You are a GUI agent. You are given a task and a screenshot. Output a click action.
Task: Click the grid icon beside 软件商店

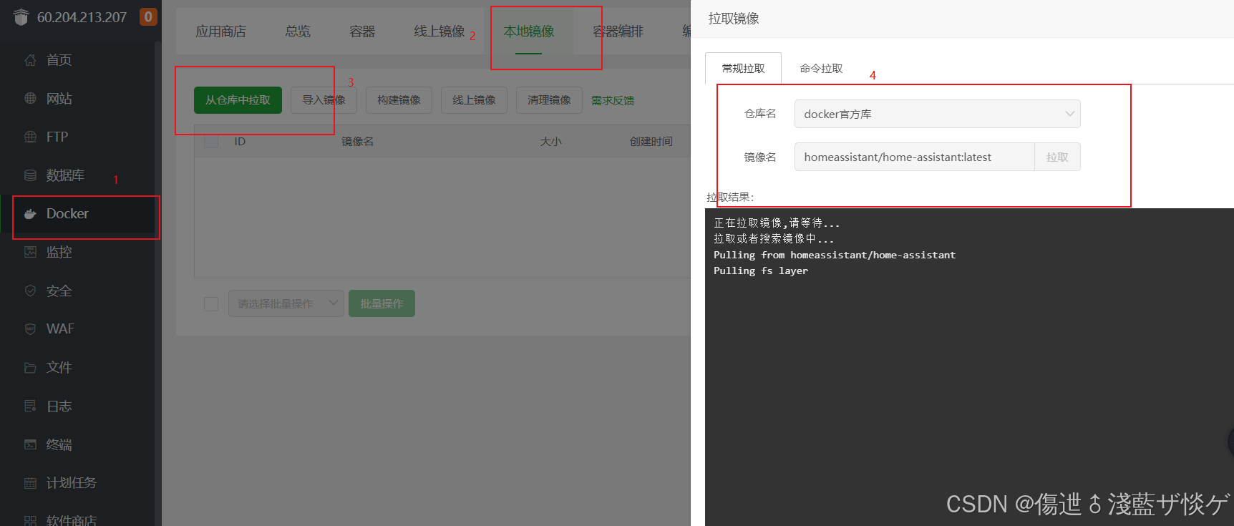(x=30, y=520)
